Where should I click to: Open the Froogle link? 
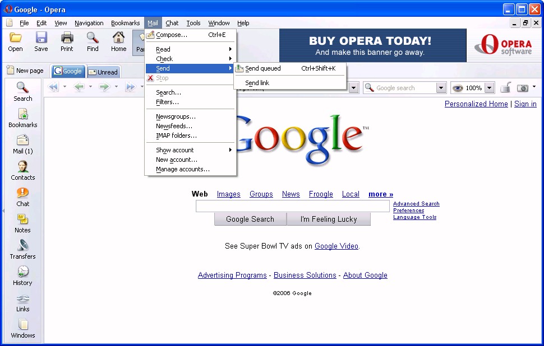pyautogui.click(x=321, y=194)
